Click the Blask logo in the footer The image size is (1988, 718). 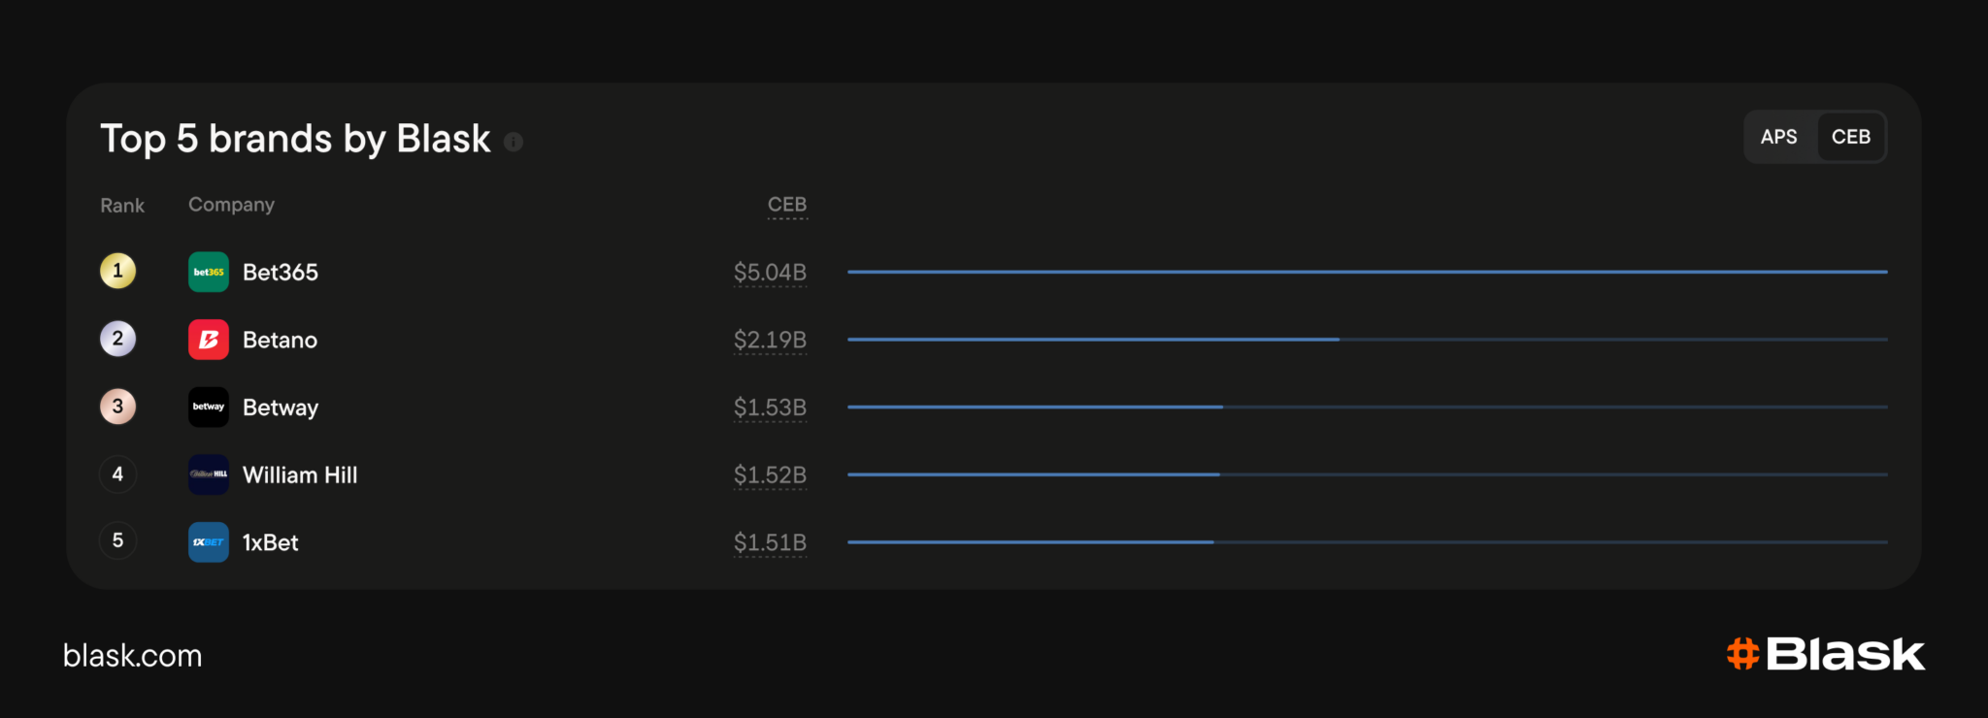tap(1825, 654)
